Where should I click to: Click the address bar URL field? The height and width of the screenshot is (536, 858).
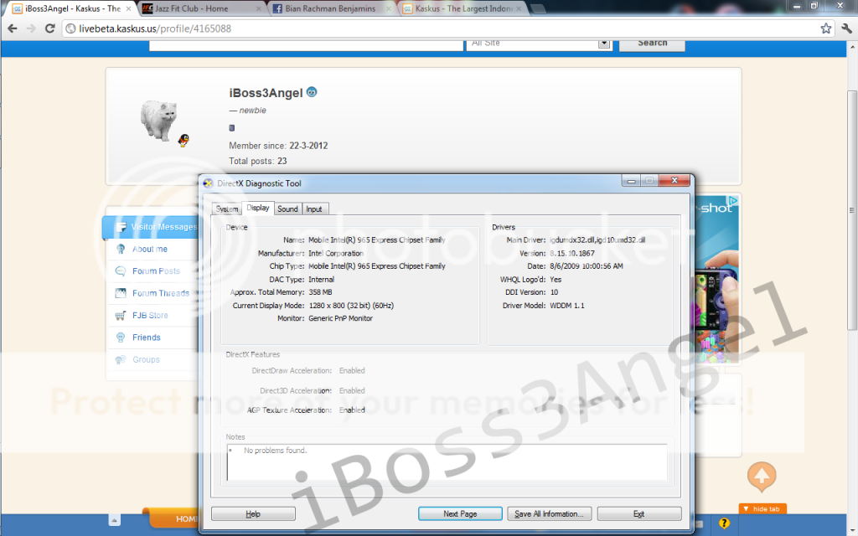click(x=441, y=28)
